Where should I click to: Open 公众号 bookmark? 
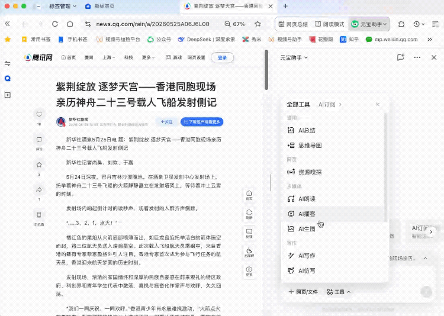tap(159, 40)
